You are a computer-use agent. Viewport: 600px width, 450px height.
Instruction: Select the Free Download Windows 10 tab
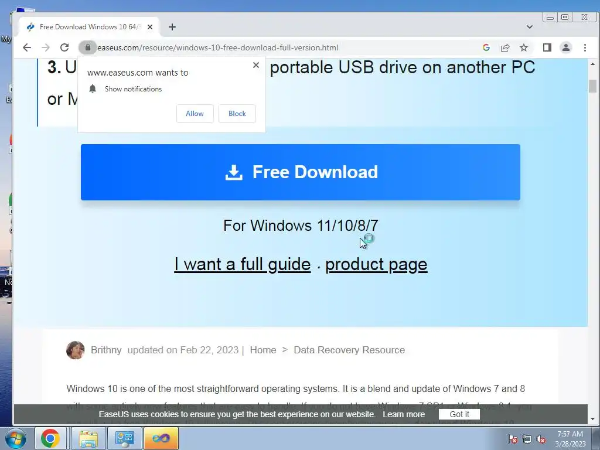point(89,27)
